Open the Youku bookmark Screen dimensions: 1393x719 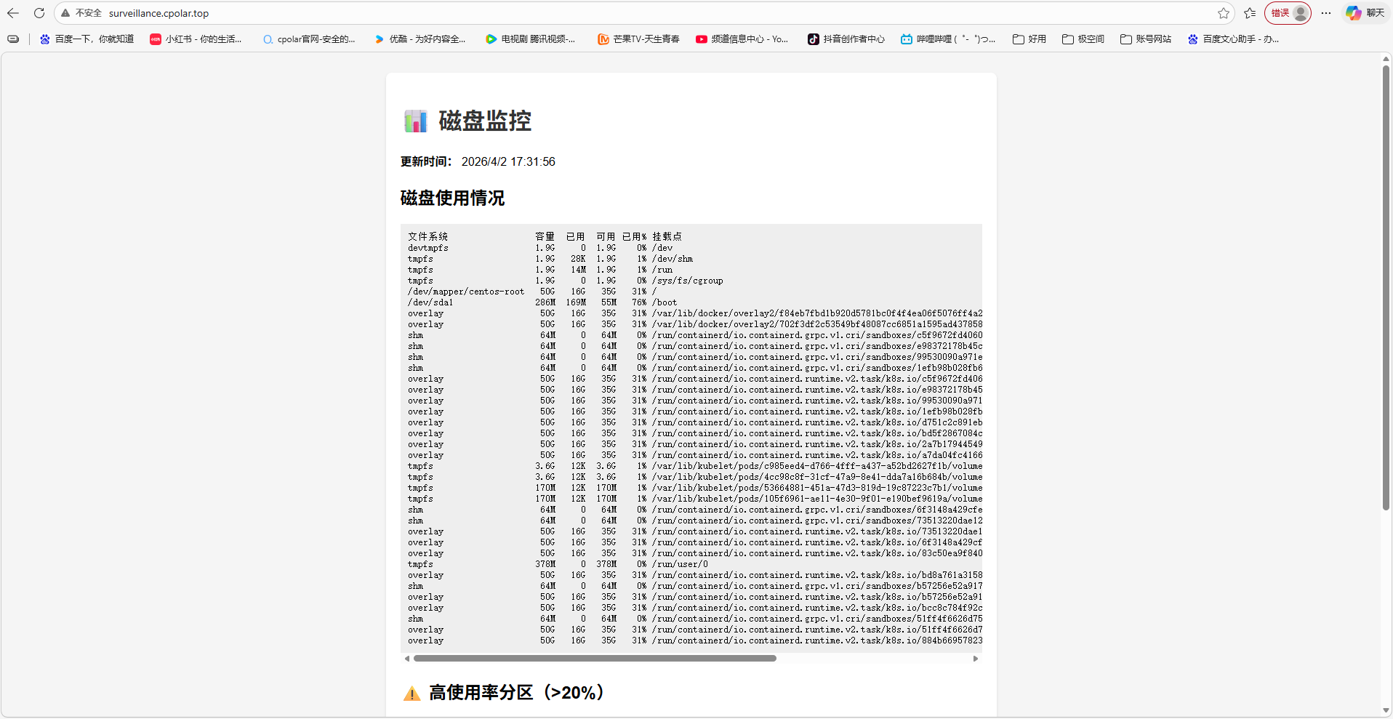point(420,39)
